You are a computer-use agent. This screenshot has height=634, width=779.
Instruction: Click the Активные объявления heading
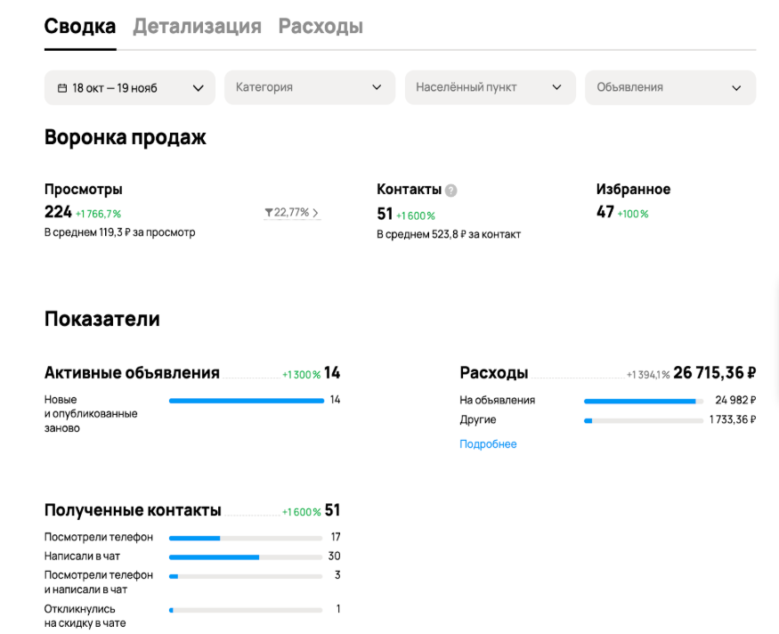(x=132, y=372)
